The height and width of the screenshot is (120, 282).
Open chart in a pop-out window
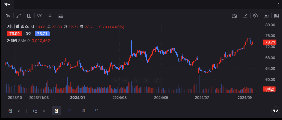pos(245,16)
